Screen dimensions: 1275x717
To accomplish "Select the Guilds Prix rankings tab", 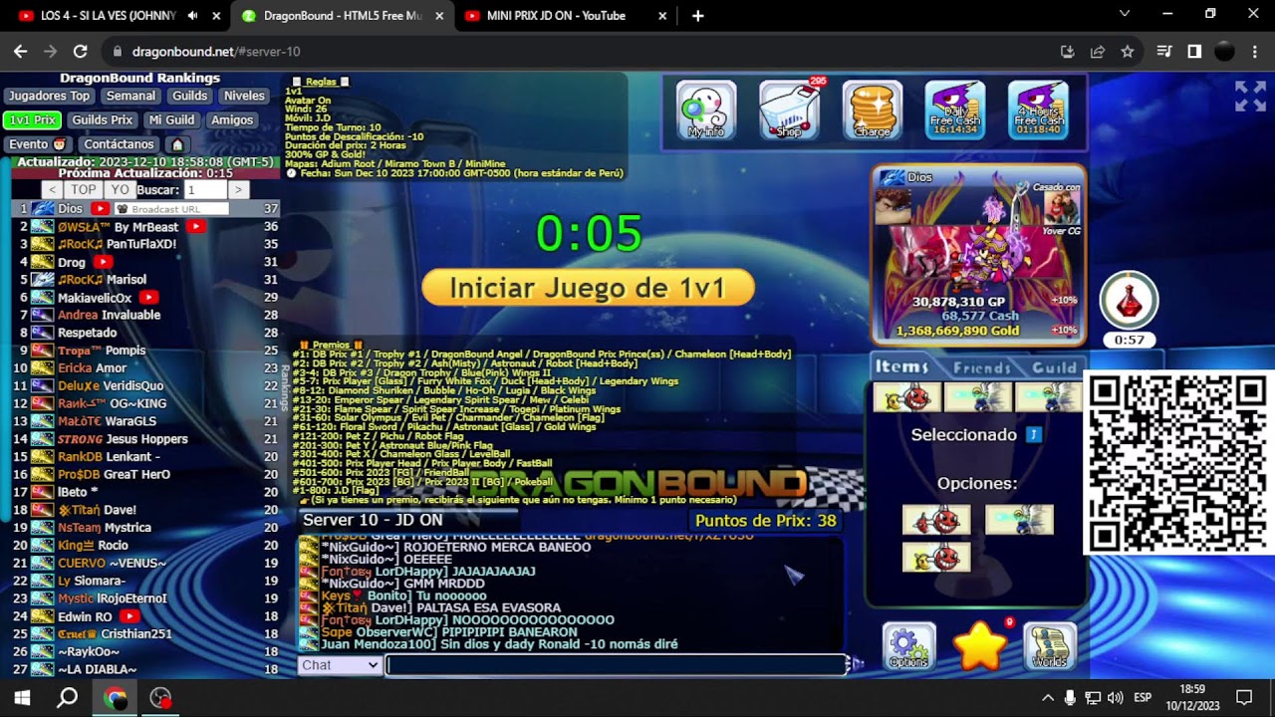I will pyautogui.click(x=103, y=120).
